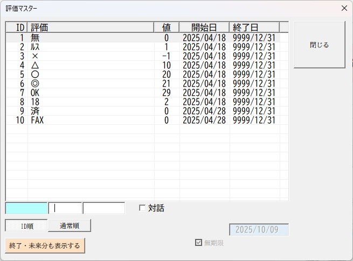The width and height of the screenshot is (353, 261).
Task: Click the 終了日 column header
Action: tap(254, 27)
